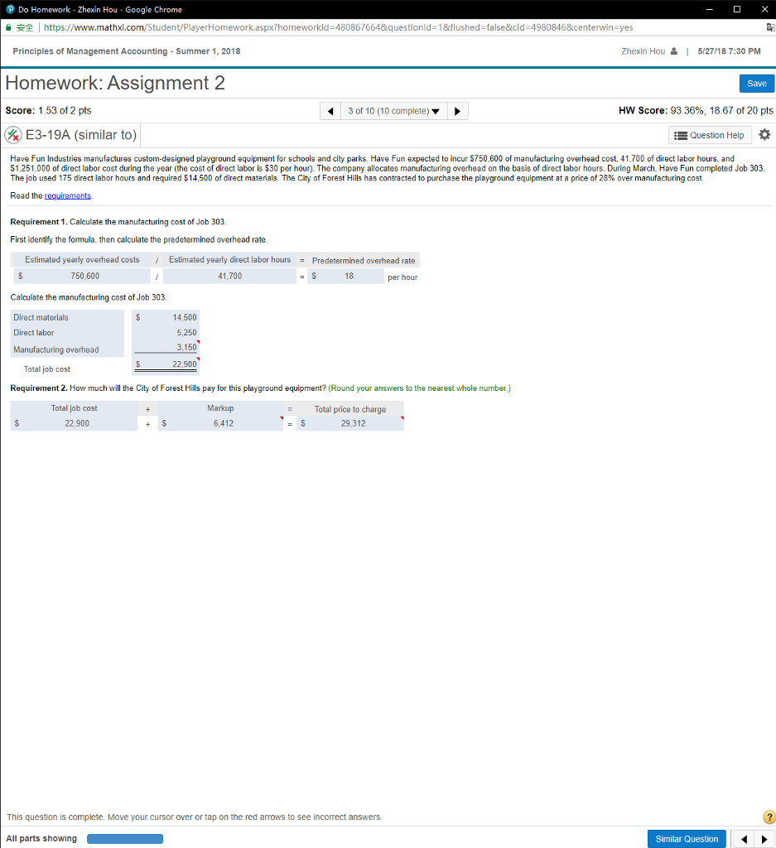776x848 pixels.
Task: Click the next question arrow at top
Action: [457, 109]
